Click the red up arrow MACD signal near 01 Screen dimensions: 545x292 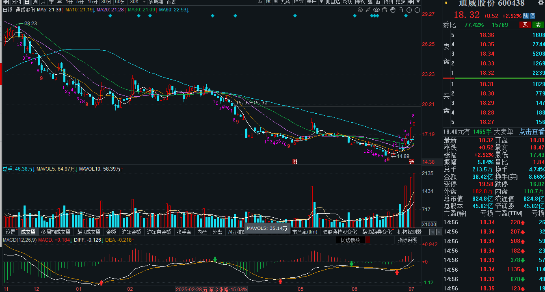pyautogui.click(x=101, y=282)
